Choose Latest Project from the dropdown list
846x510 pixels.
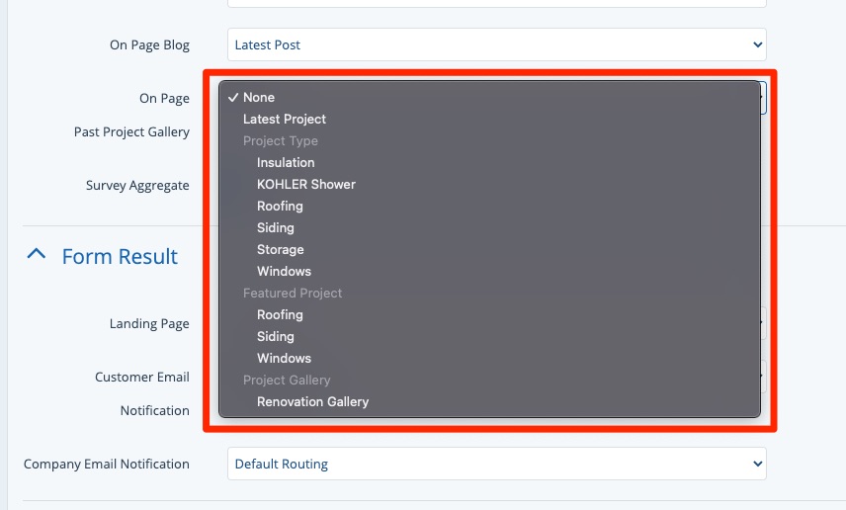click(x=285, y=119)
